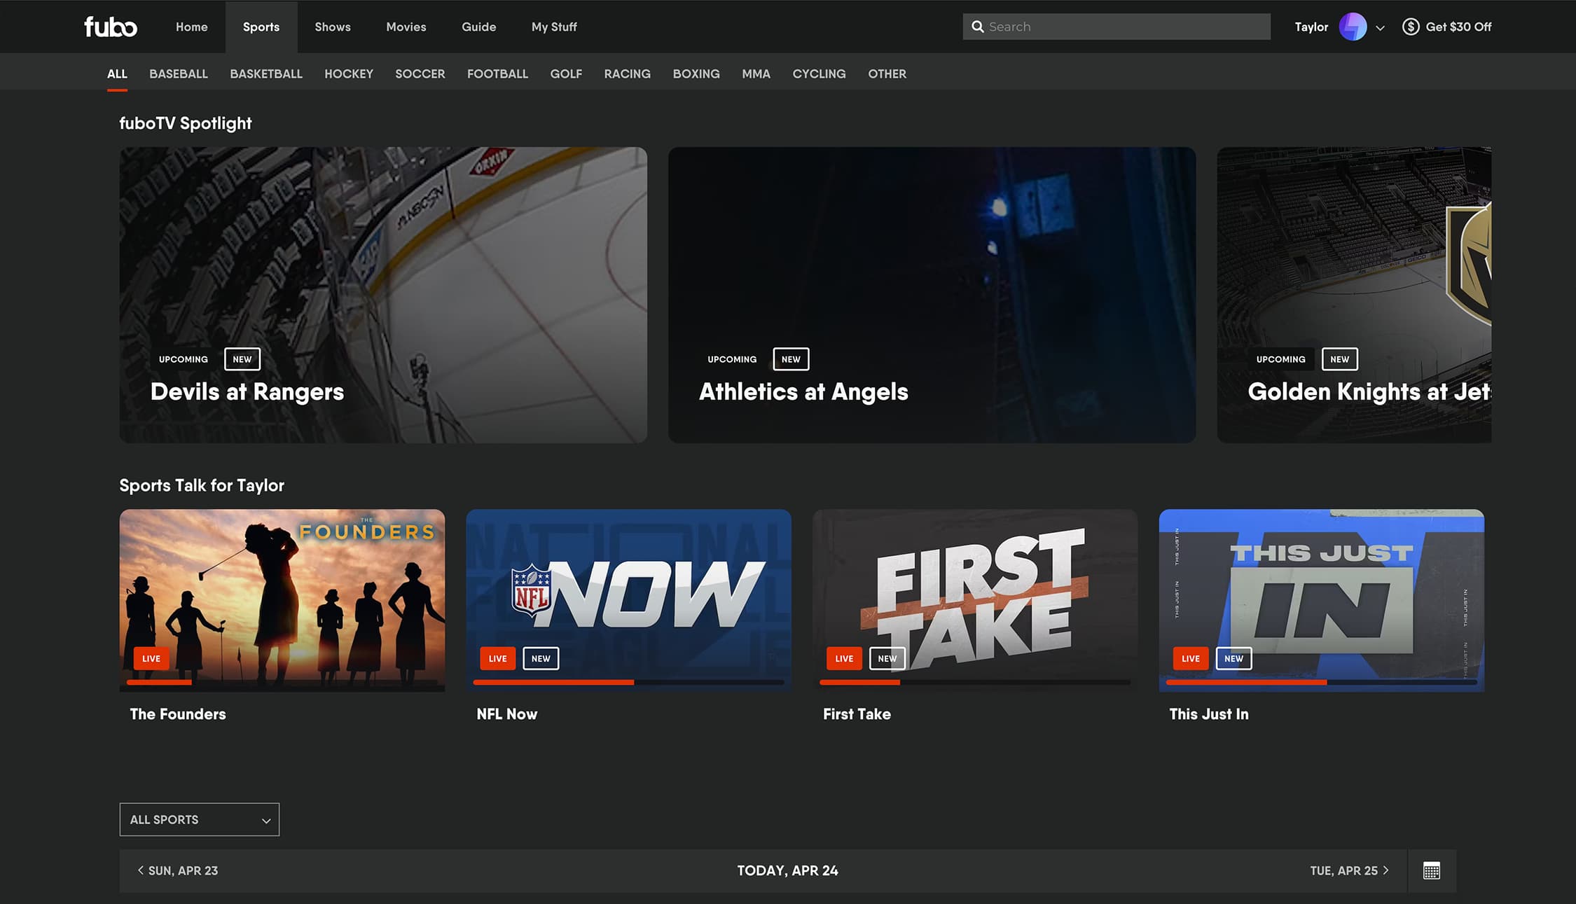Open My Stuff from the navigation

(553, 27)
